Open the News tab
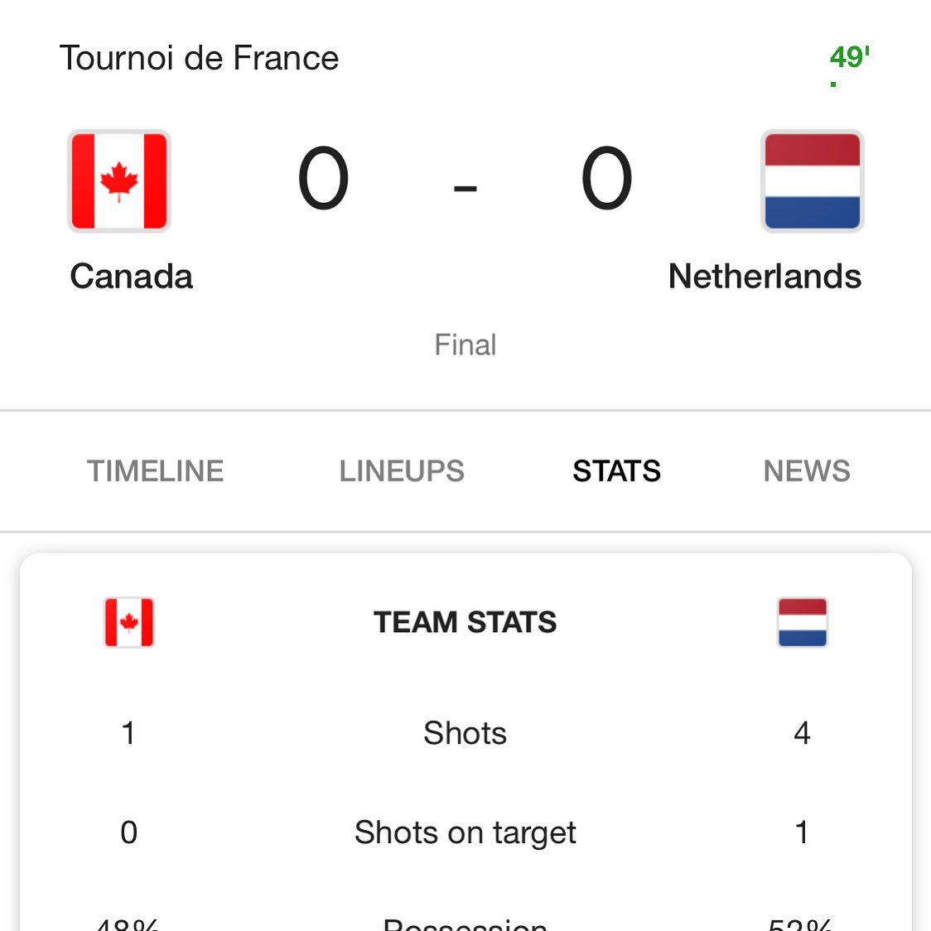The height and width of the screenshot is (931, 931). [806, 470]
